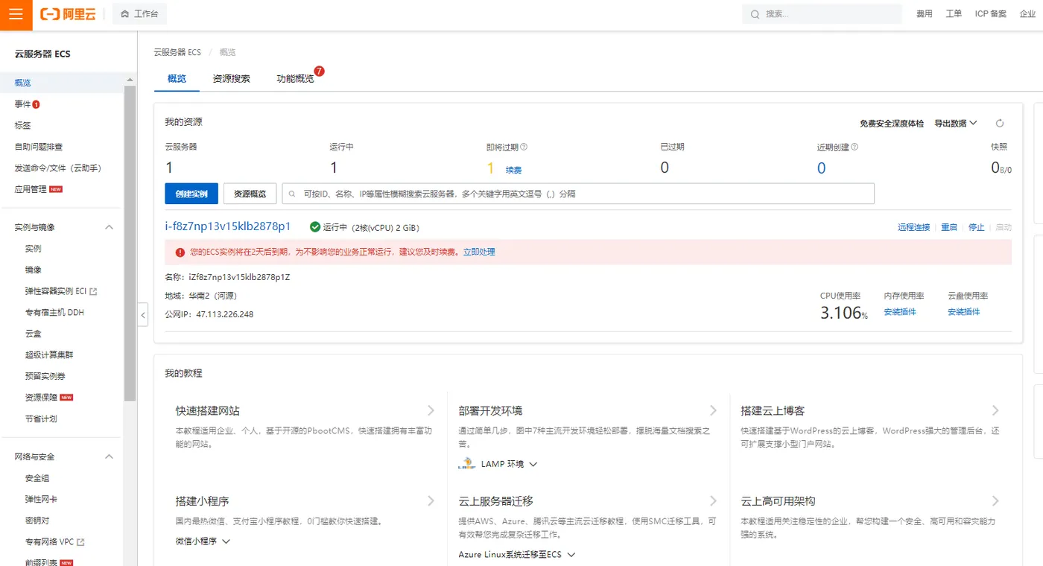The height and width of the screenshot is (566, 1043).
Task: Click external link icon beside 专有网络 VPC
Action: coord(81,541)
